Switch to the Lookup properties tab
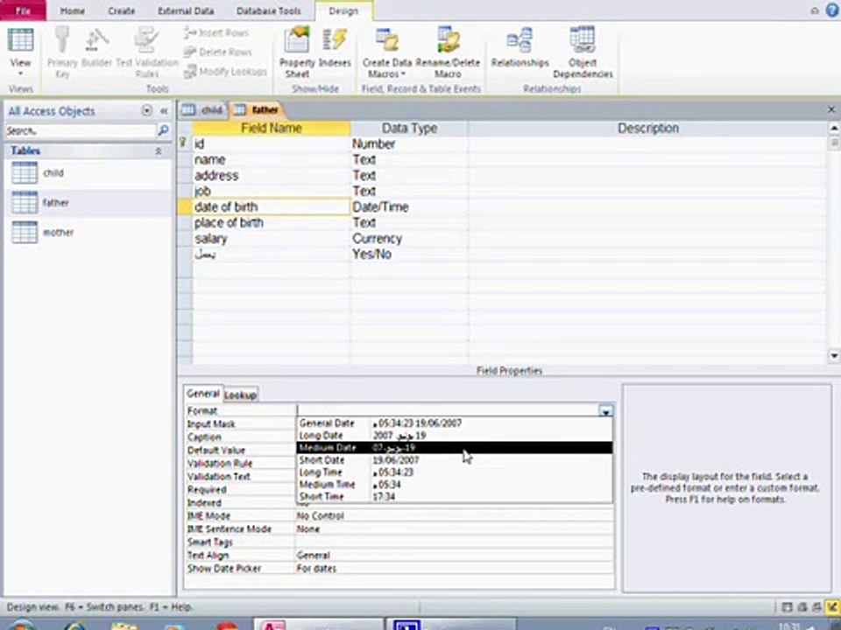This screenshot has width=841, height=630. click(240, 395)
